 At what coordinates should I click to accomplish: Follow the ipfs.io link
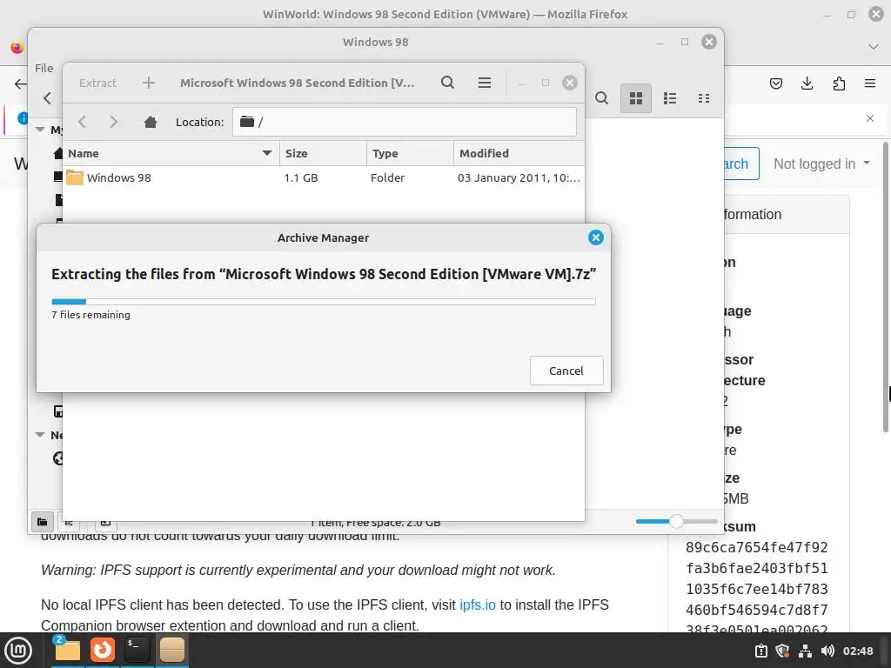coord(478,605)
